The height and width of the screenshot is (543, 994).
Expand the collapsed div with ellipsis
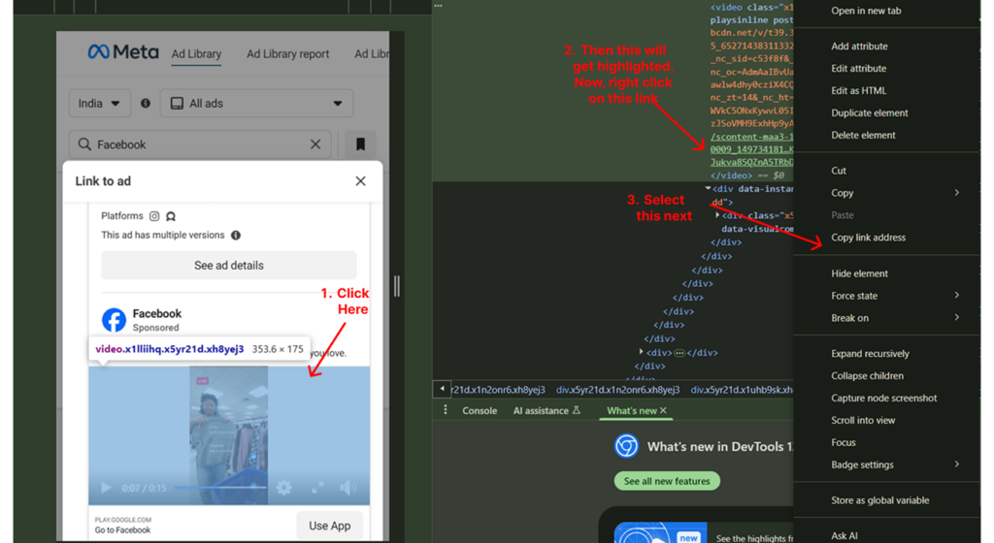tap(641, 351)
